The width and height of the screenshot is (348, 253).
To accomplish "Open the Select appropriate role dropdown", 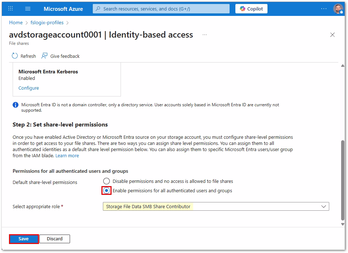I will tap(216, 207).
